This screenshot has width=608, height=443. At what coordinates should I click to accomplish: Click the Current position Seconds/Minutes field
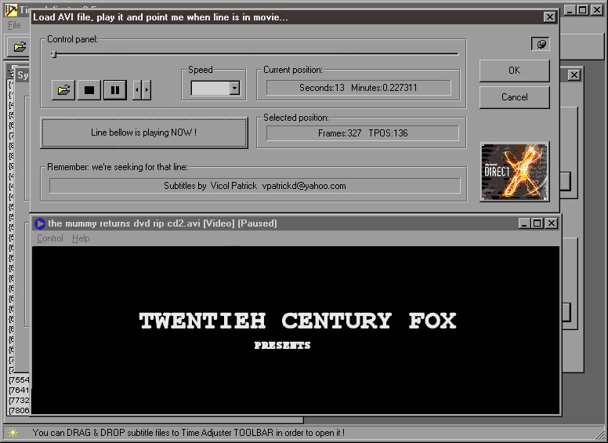click(x=358, y=88)
